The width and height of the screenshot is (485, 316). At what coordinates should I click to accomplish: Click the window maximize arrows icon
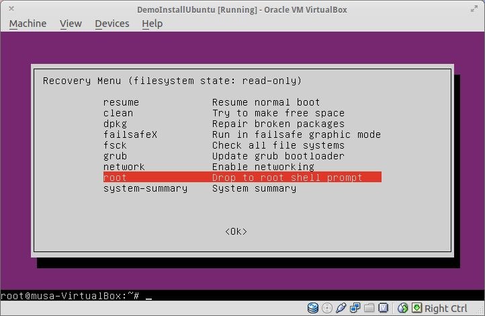(x=474, y=9)
